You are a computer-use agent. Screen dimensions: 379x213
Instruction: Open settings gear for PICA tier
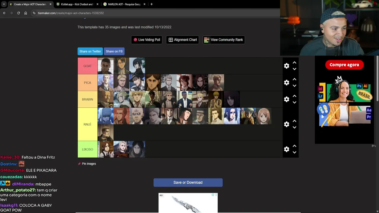(286, 83)
